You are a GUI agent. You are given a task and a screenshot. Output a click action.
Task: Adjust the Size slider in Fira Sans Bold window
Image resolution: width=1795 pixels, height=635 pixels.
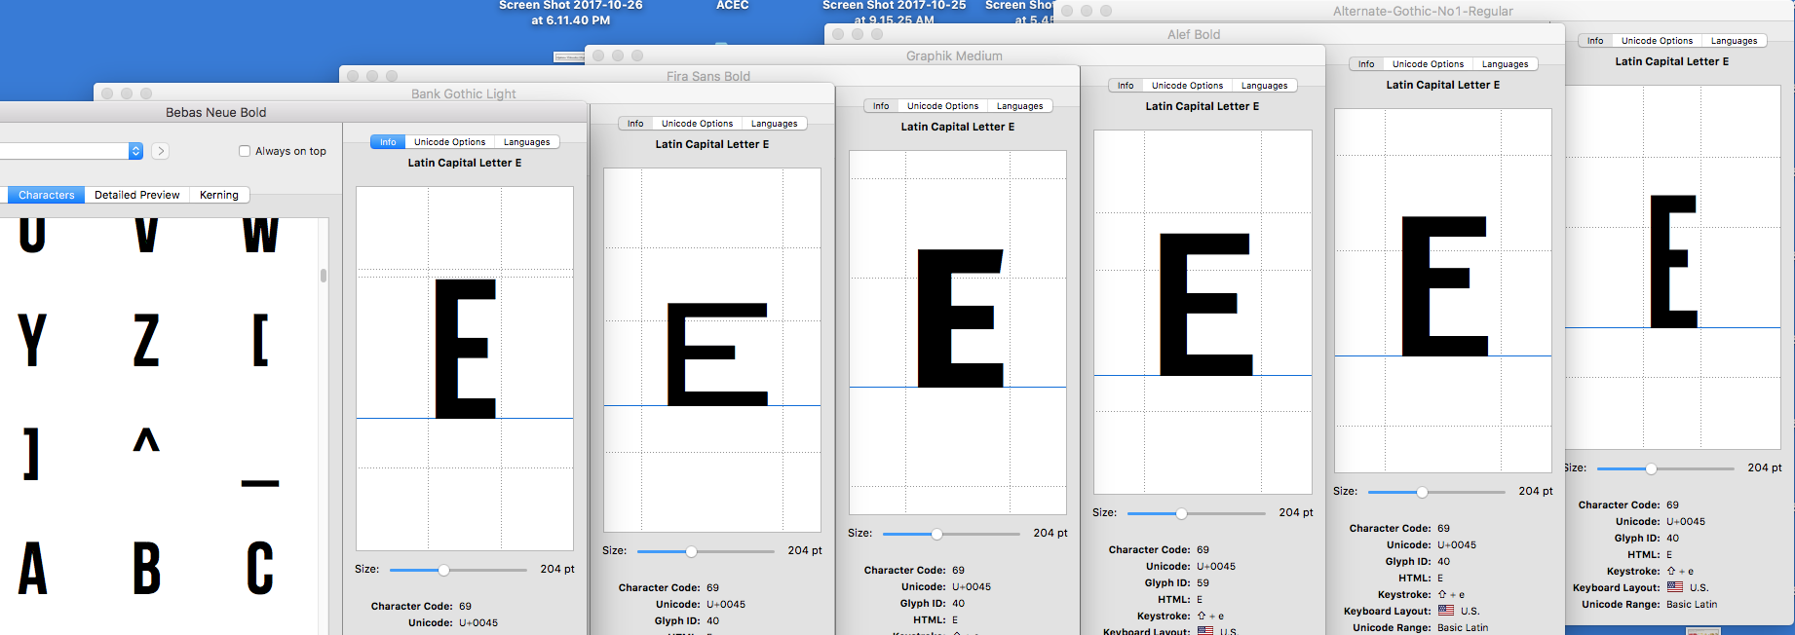tap(951, 534)
